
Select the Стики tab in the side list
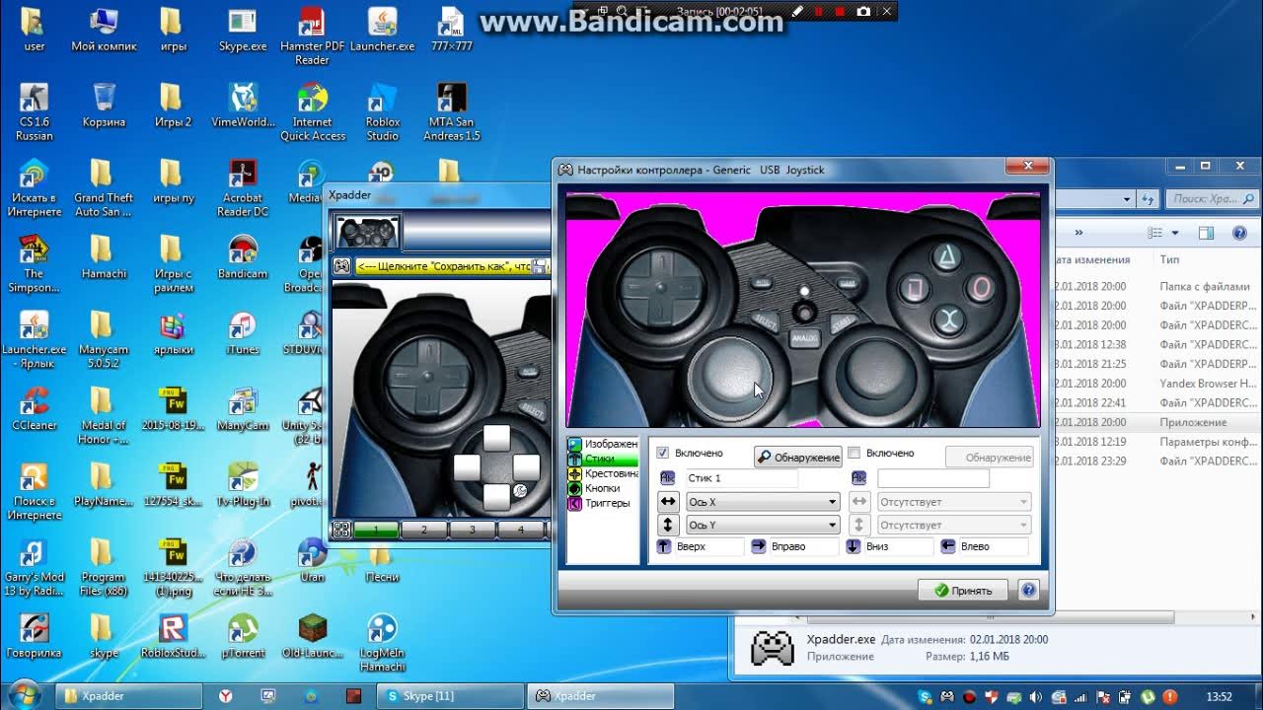(603, 459)
